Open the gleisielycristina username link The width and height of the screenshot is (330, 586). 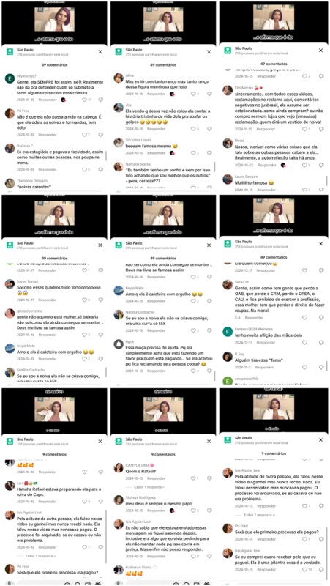coord(29,311)
